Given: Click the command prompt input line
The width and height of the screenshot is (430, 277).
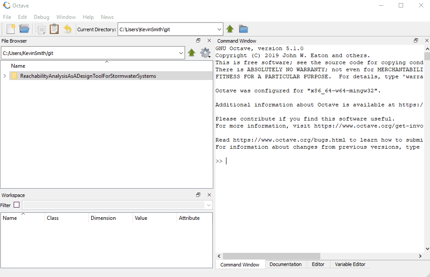Looking at the screenshot, I should [x=319, y=161].
